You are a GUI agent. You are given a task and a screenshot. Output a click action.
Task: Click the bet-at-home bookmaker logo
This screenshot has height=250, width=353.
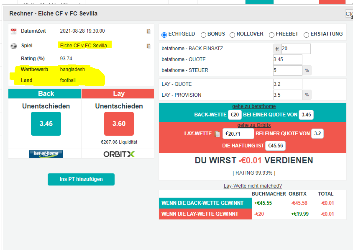point(46,154)
